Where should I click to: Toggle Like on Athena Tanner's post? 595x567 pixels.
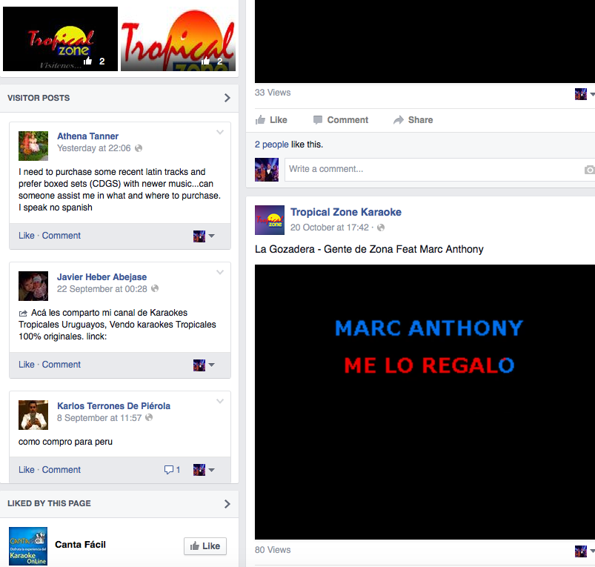(x=27, y=236)
